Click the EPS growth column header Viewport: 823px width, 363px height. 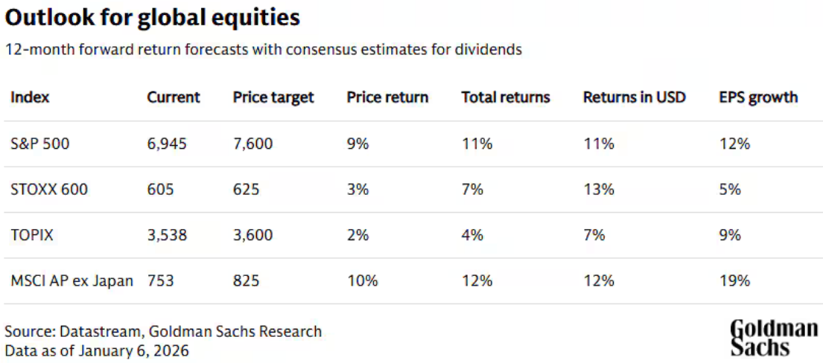click(x=758, y=97)
